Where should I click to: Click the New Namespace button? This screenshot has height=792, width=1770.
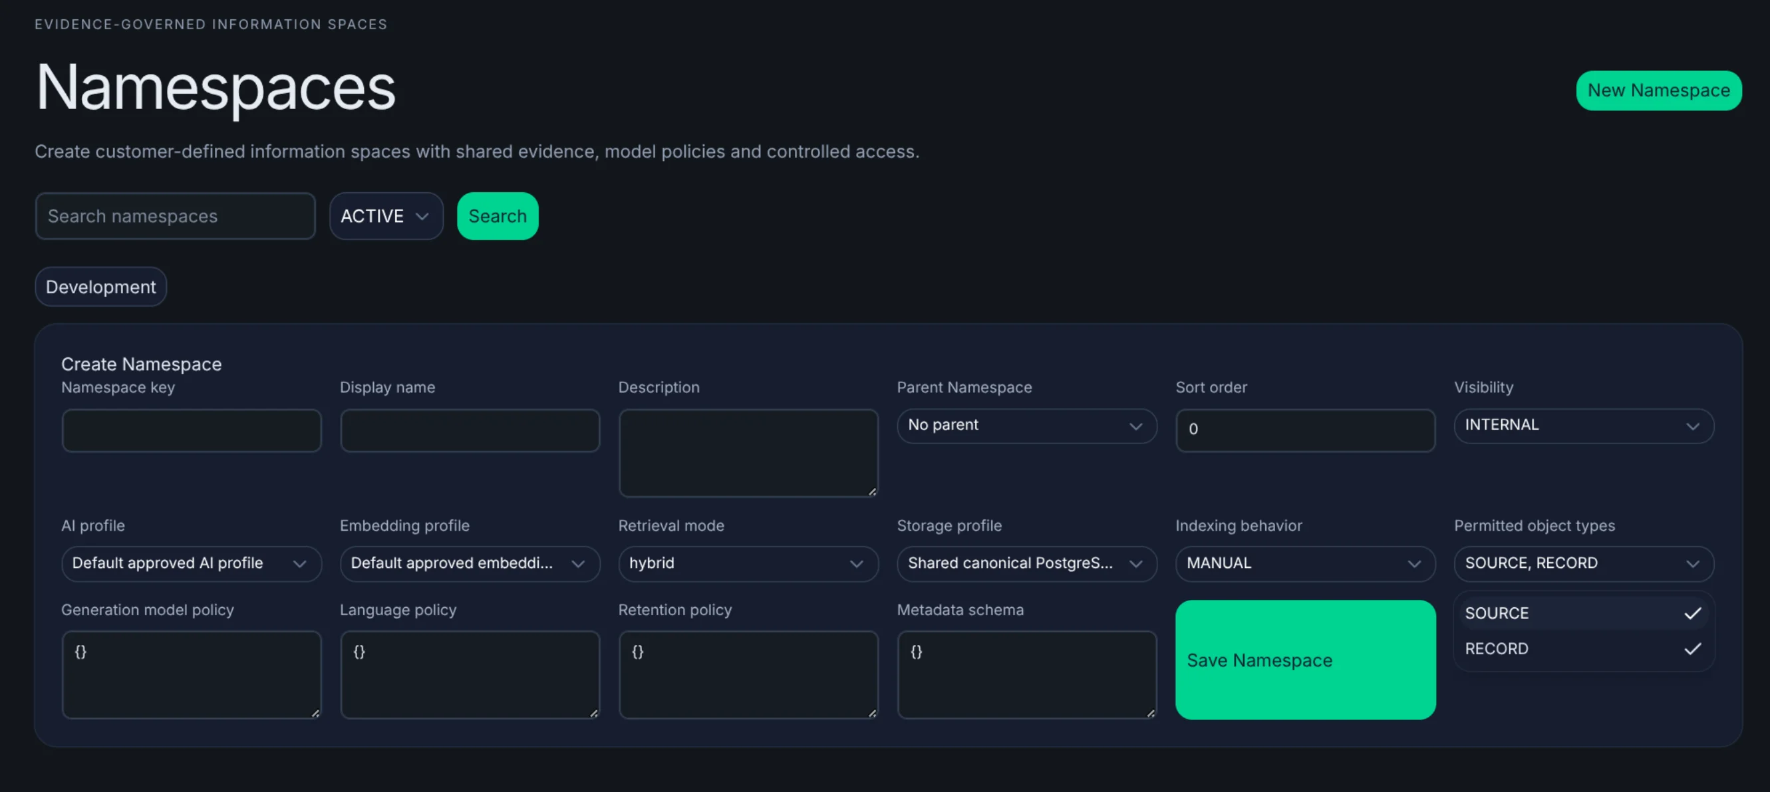[1658, 90]
